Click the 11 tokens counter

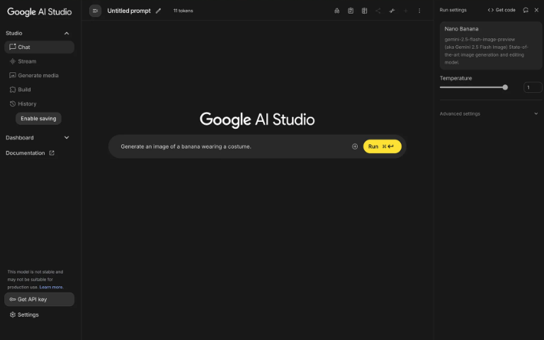(x=183, y=11)
